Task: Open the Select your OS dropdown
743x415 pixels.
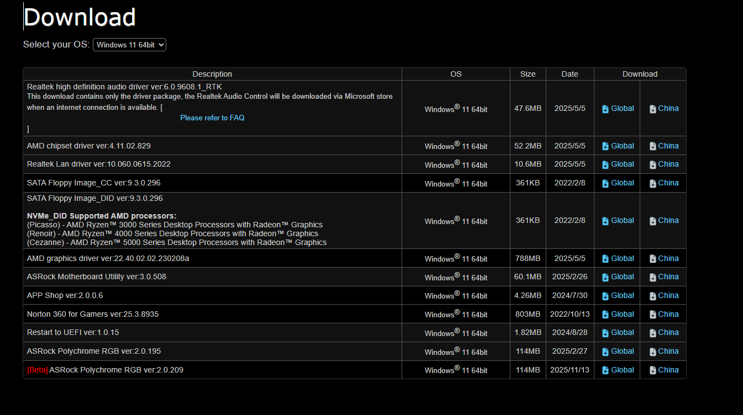Action: 129,45
